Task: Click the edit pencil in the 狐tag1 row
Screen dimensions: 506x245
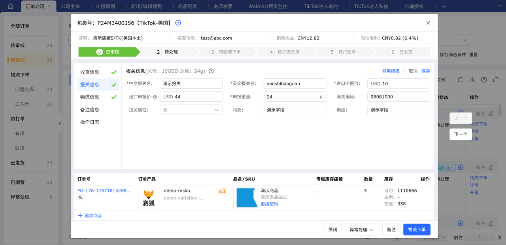Action: click(491, 168)
